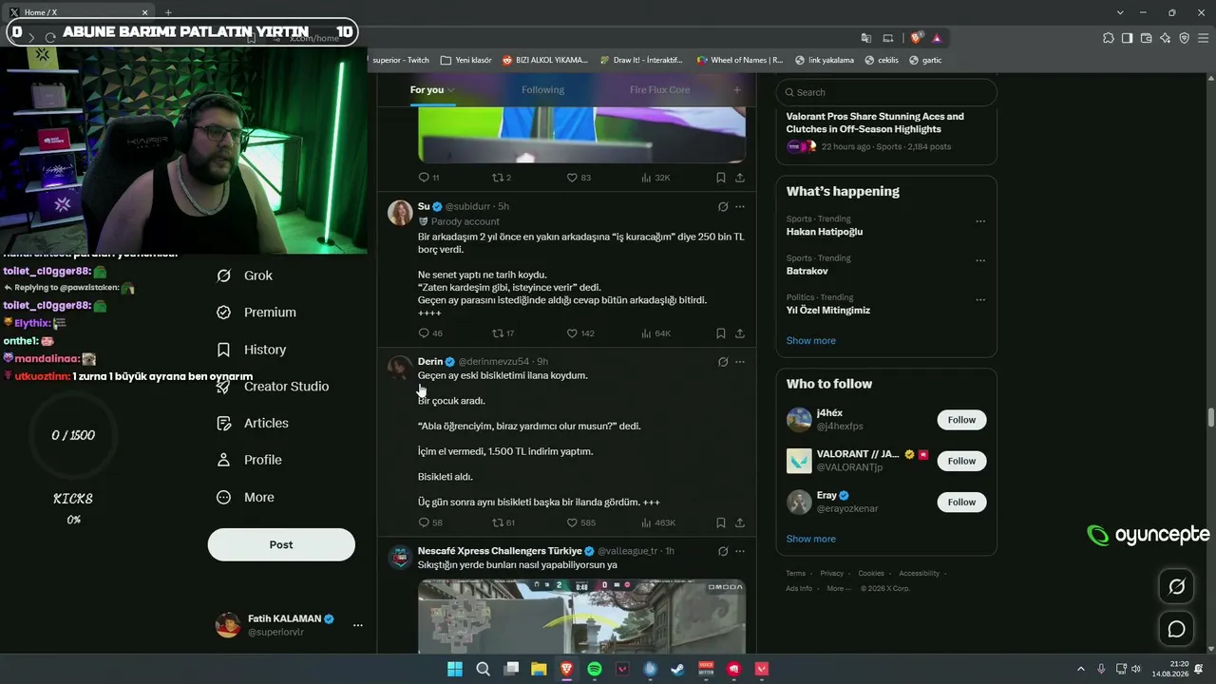The width and height of the screenshot is (1216, 684).
Task: Follow j4héx
Action: [961, 420]
